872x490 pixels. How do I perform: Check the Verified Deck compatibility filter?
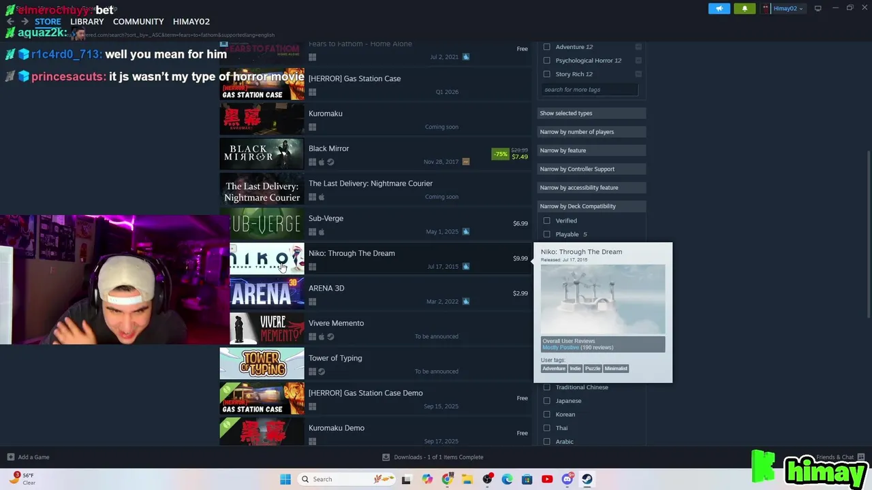[x=546, y=220]
